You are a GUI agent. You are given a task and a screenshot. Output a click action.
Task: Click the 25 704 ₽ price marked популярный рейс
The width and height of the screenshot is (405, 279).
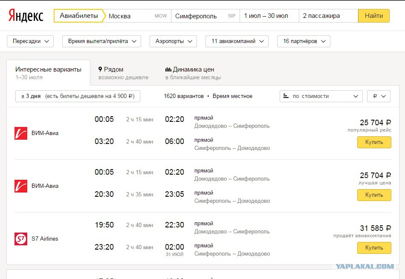pos(376,122)
